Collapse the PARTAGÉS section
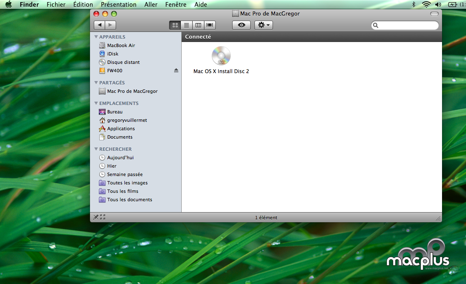The height and width of the screenshot is (284, 466). 96,82
